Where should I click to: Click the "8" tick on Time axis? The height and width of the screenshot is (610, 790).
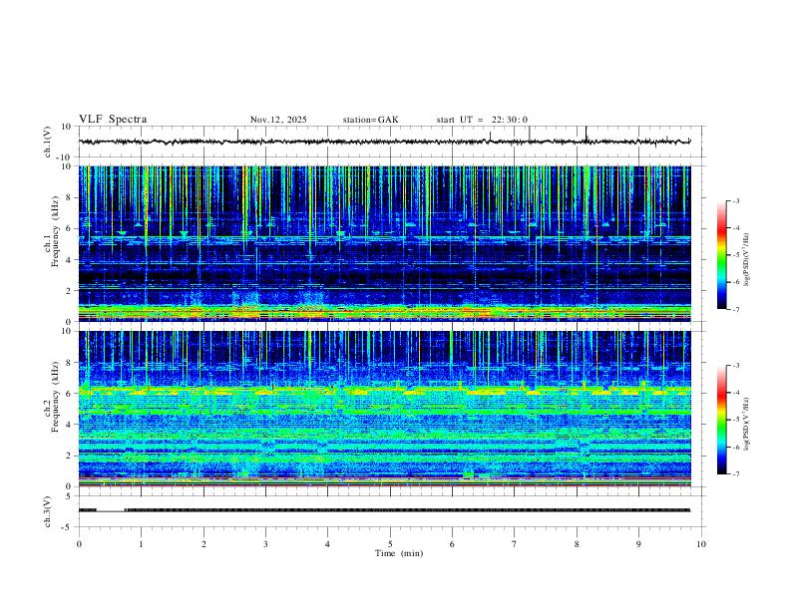click(577, 544)
